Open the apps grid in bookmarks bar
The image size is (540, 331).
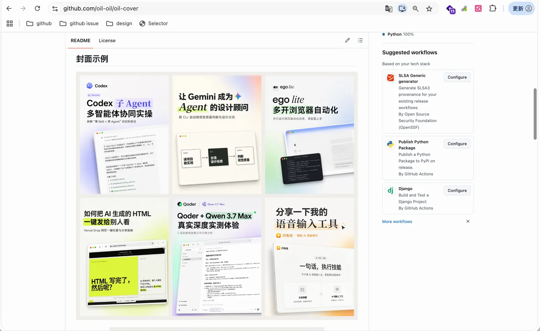(x=10, y=23)
